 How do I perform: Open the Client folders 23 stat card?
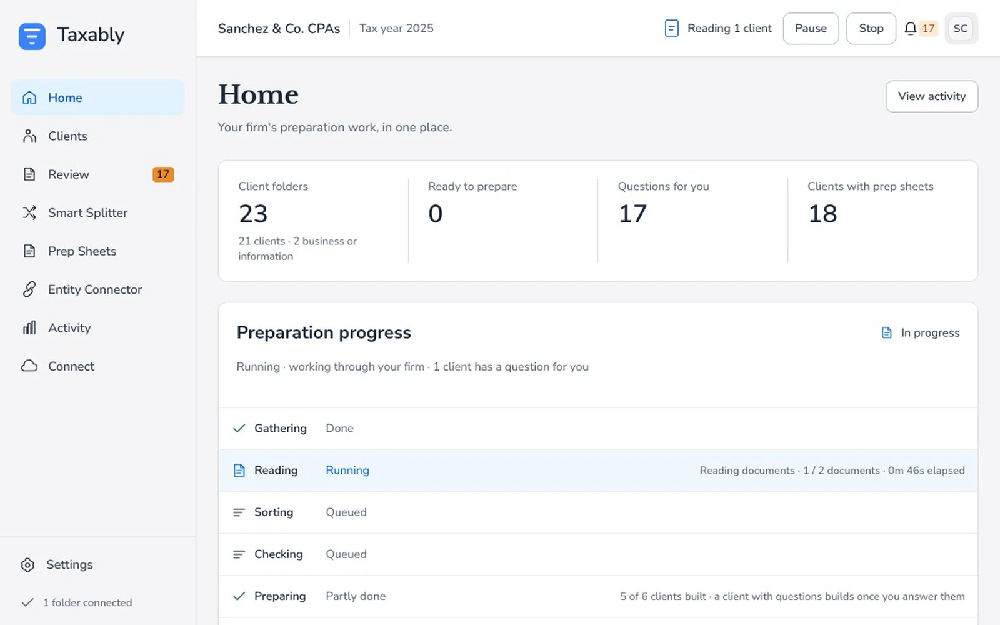pos(313,221)
